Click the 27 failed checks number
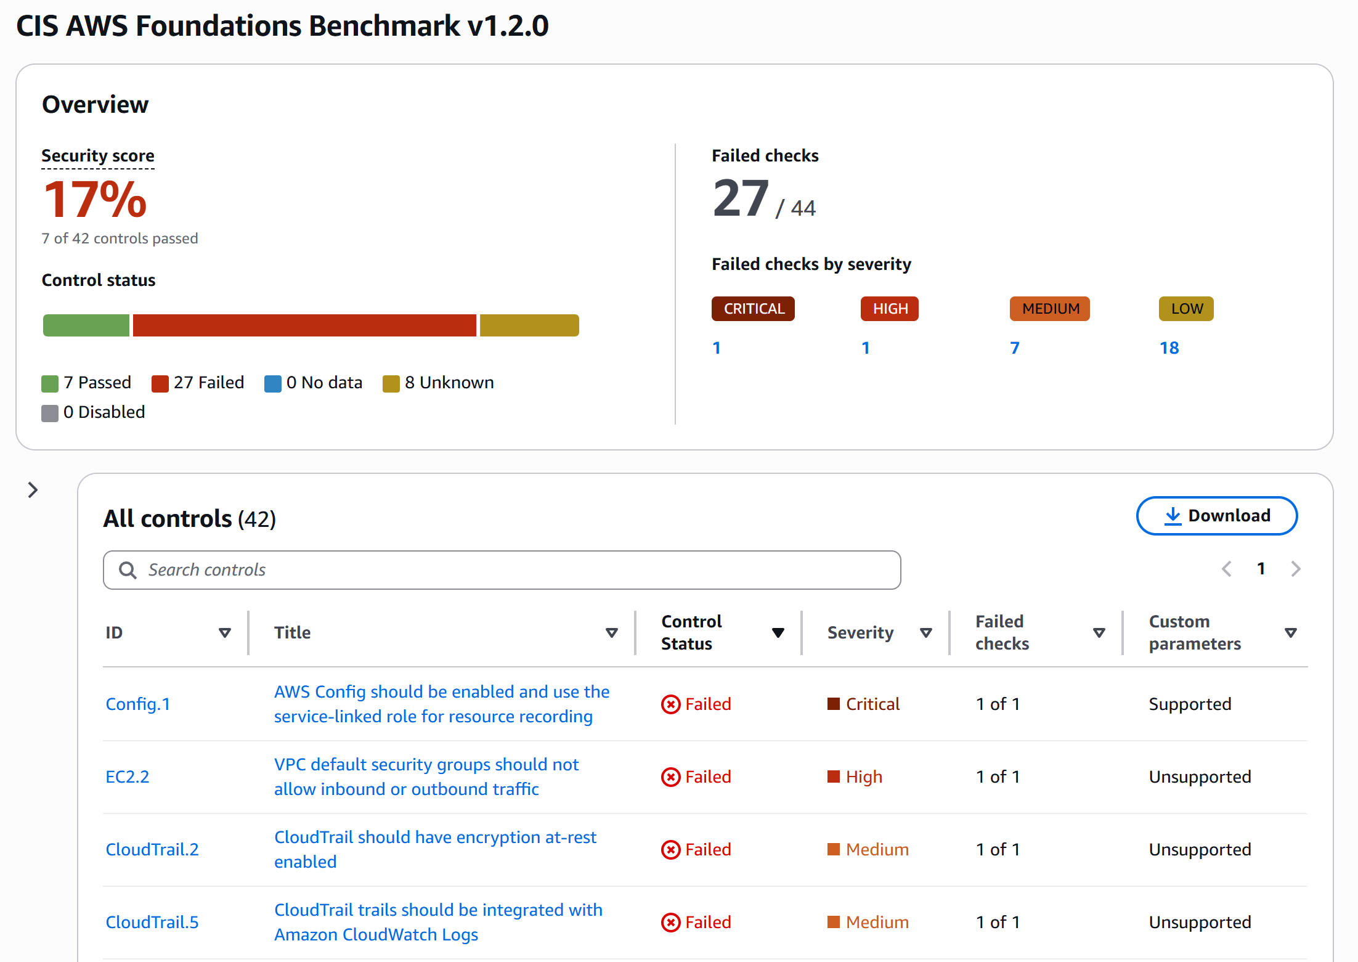The image size is (1358, 962). point(741,198)
